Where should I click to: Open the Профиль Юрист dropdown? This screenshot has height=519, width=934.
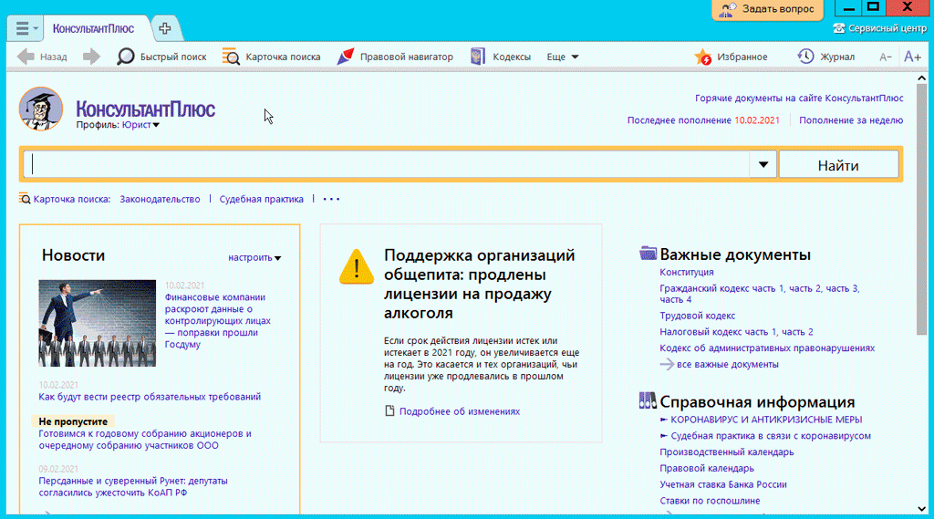coord(140,125)
